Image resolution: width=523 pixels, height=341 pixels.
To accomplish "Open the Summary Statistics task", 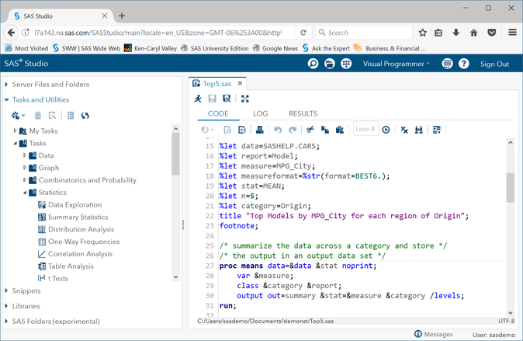I will point(78,217).
